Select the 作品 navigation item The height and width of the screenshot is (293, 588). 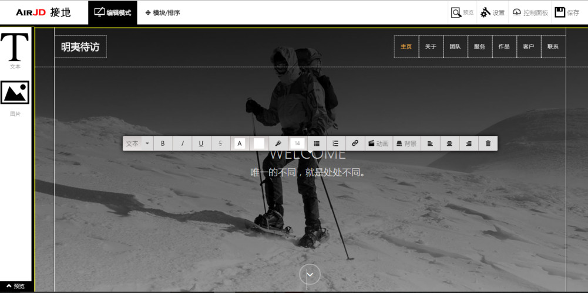(504, 47)
